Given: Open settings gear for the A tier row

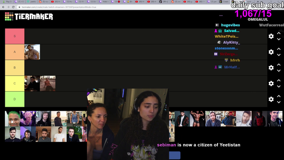Looking at the screenshot, I should 271,52.
